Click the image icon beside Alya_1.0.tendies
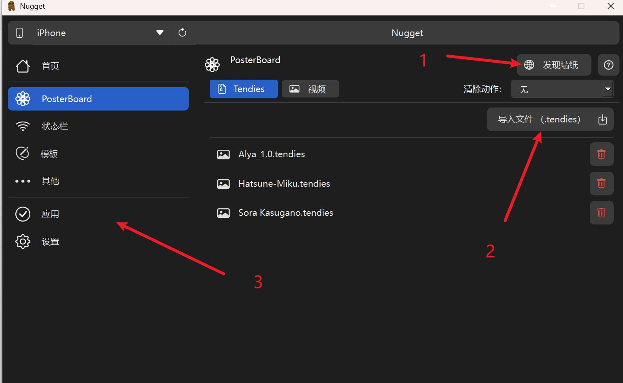This screenshot has height=383, width=623. pos(223,155)
